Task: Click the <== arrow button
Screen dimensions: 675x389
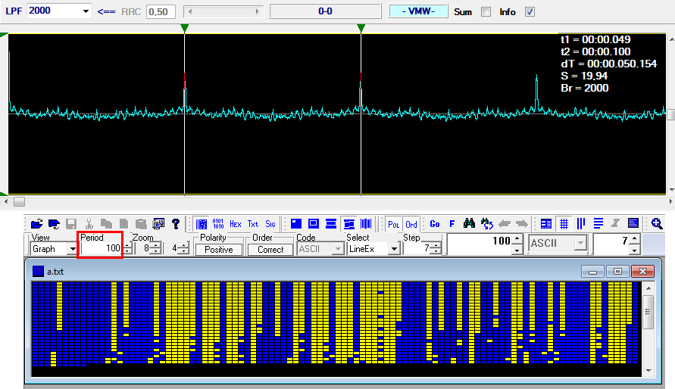Action: (x=106, y=11)
